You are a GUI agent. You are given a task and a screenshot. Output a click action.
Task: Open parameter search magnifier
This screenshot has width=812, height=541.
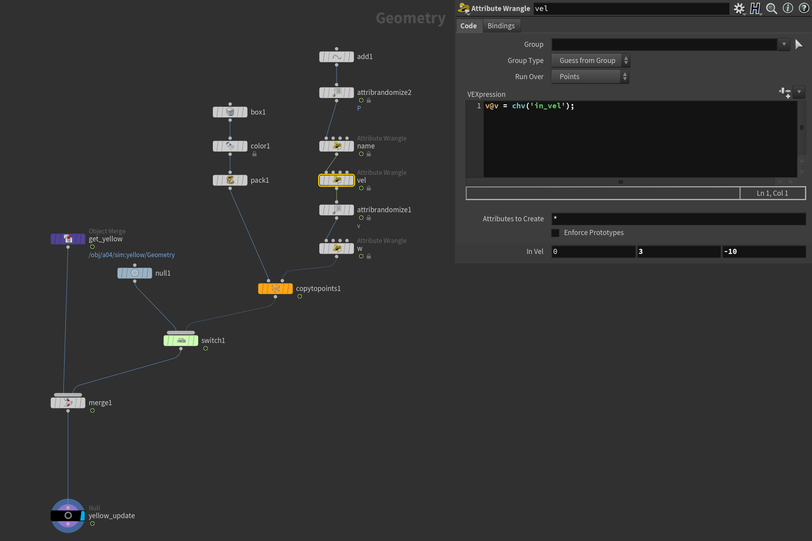pos(771,9)
